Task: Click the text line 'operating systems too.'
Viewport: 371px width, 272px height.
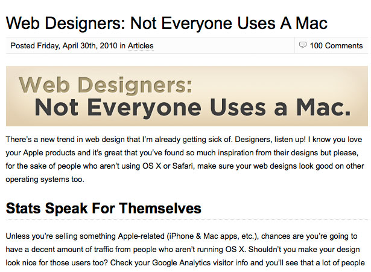Action: coord(45,180)
